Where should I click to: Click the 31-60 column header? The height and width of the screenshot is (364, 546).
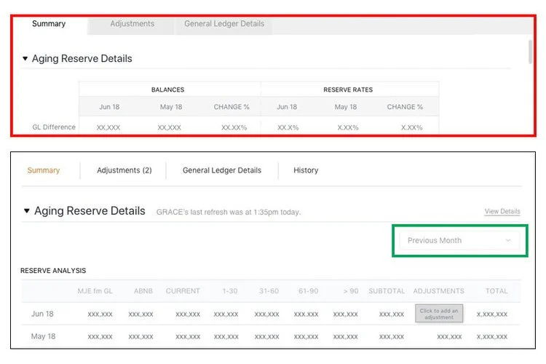[269, 291]
